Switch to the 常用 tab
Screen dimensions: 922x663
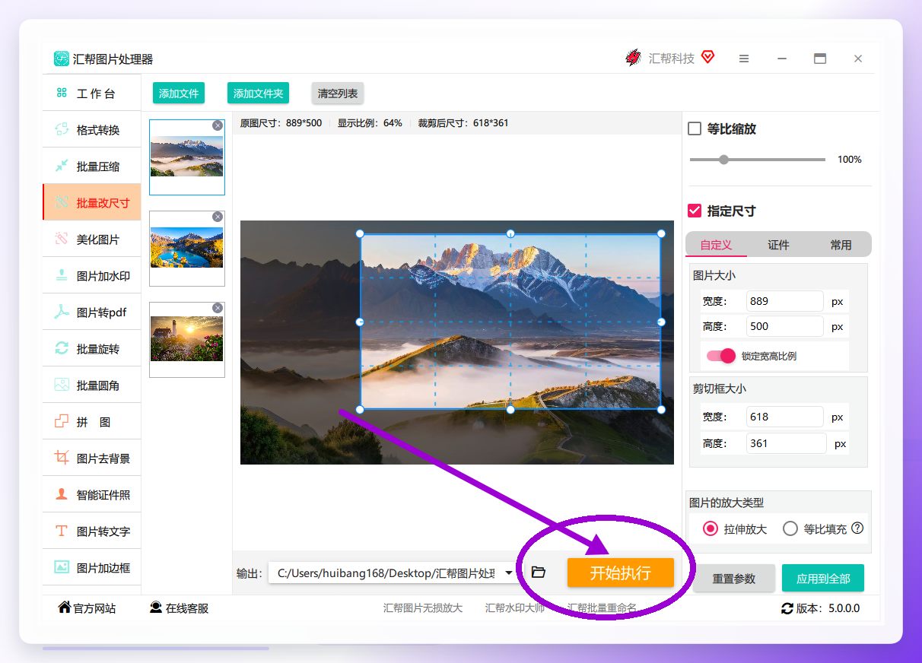tap(841, 245)
